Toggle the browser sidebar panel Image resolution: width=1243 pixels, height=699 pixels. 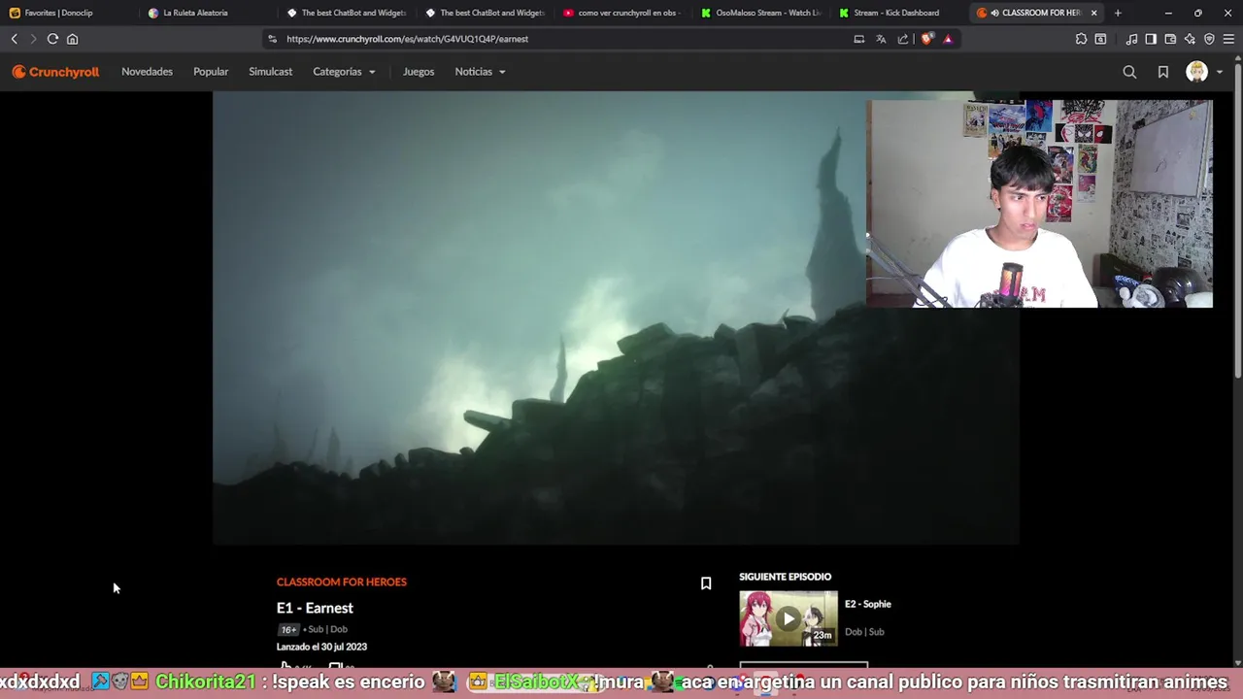click(1151, 39)
